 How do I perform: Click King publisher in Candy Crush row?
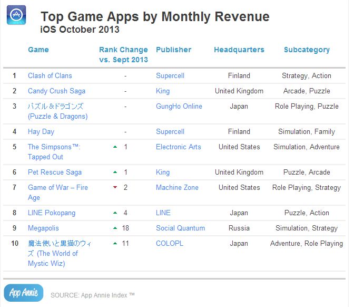(163, 91)
